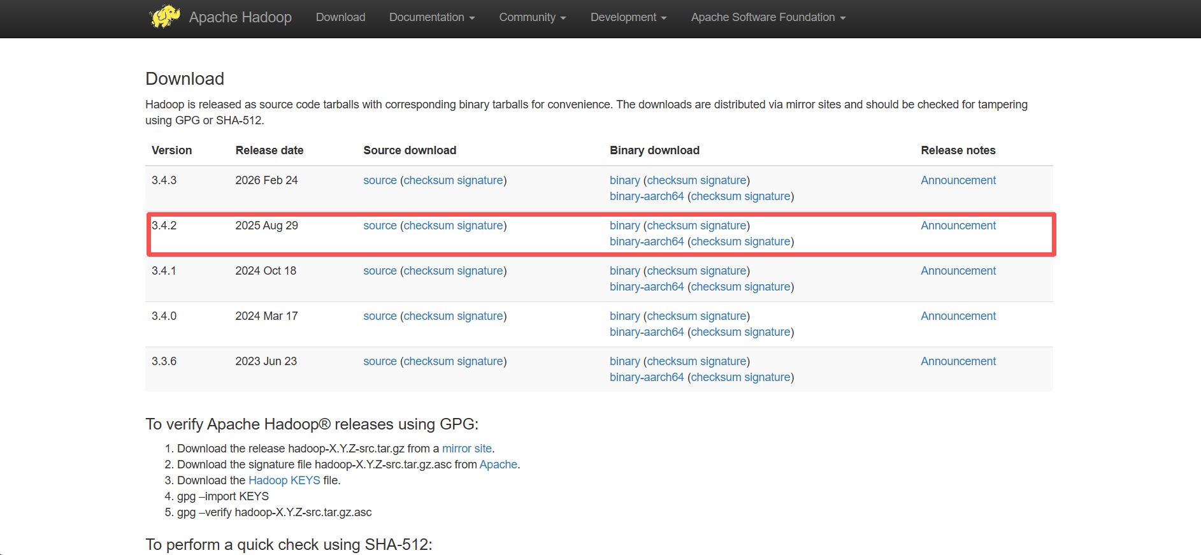The image size is (1201, 555).
Task: Expand the Development dropdown menu
Action: pos(628,17)
